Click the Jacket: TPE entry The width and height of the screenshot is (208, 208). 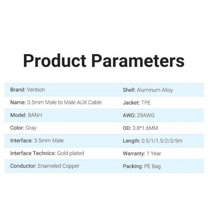point(137,103)
